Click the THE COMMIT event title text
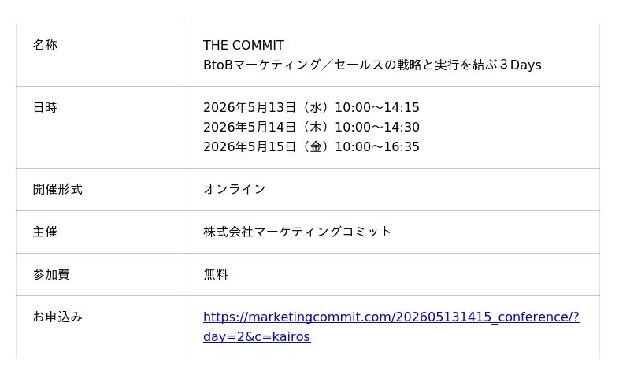Image resolution: width=630 pixels, height=382 pixels. pos(243,46)
